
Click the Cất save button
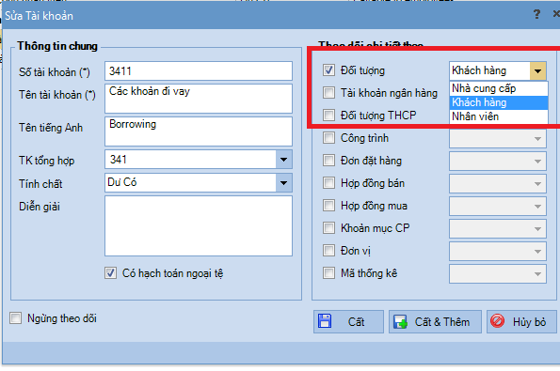coord(348,321)
